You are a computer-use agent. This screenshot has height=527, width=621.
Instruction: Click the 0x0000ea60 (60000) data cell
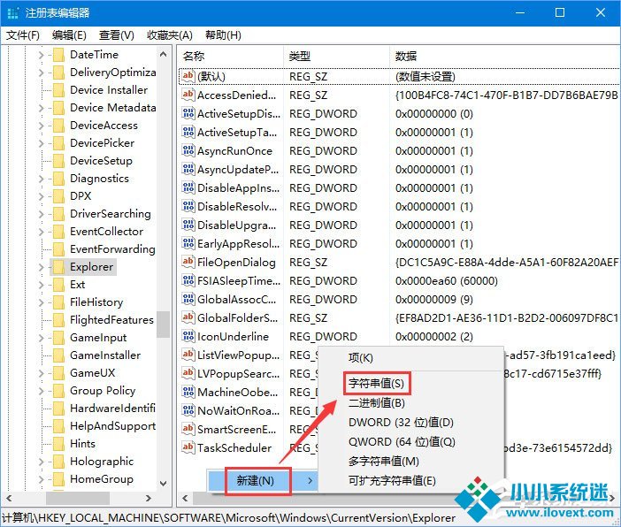(x=447, y=280)
